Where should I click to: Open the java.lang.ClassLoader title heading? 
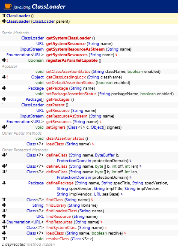pyautogui.click(x=39, y=6)
